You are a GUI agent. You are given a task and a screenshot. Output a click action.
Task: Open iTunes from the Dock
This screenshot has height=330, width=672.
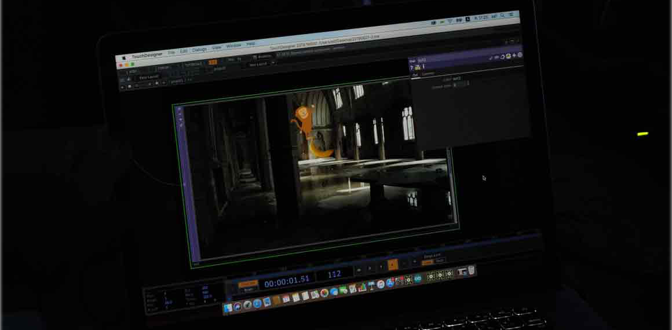click(381, 284)
